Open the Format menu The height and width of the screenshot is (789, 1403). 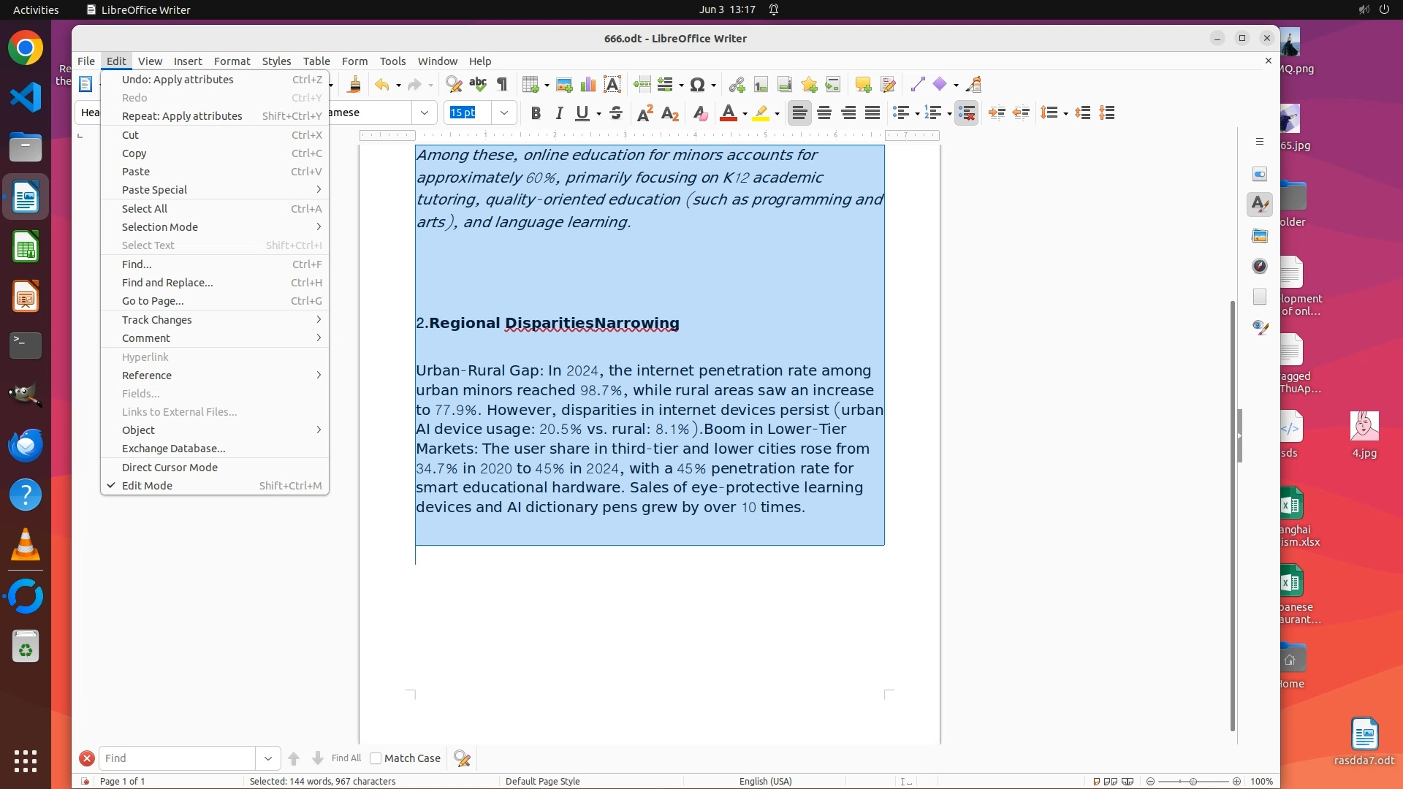232,61
